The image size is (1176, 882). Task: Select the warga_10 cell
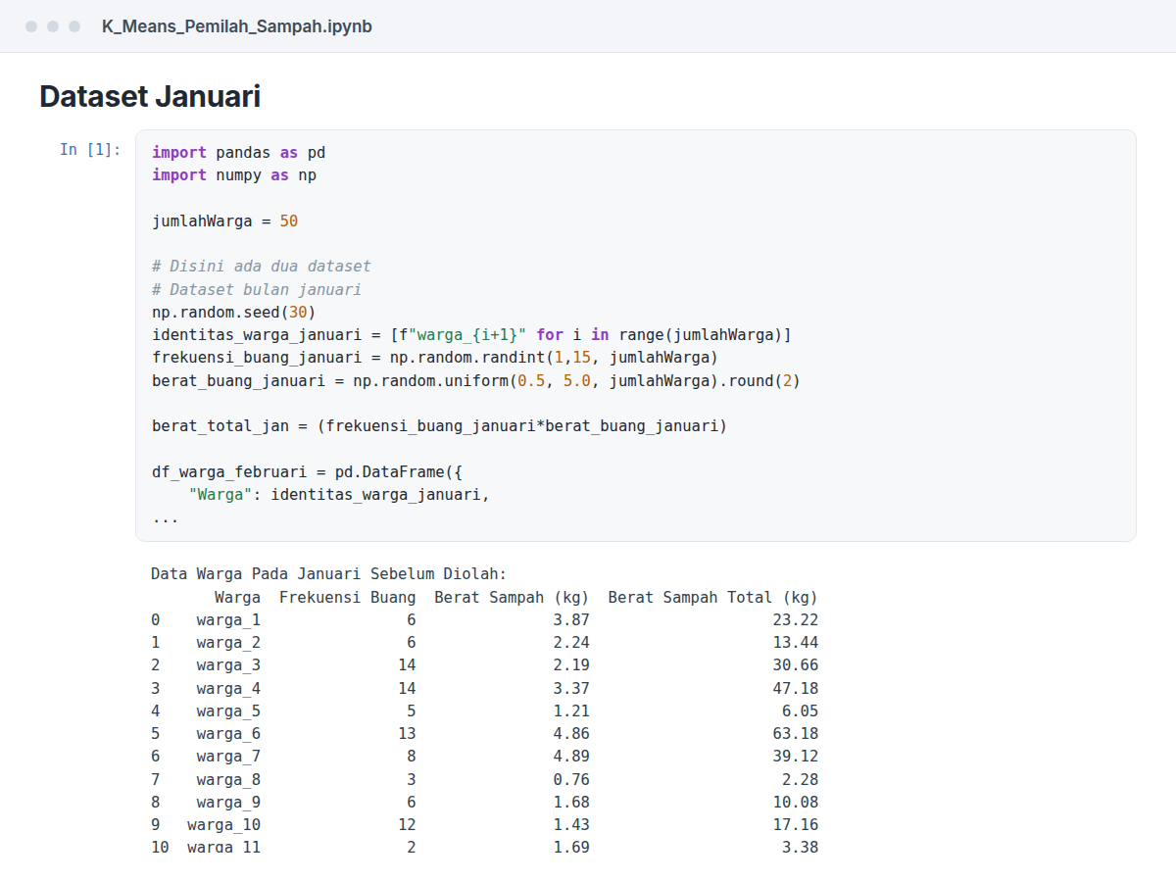click(x=224, y=825)
